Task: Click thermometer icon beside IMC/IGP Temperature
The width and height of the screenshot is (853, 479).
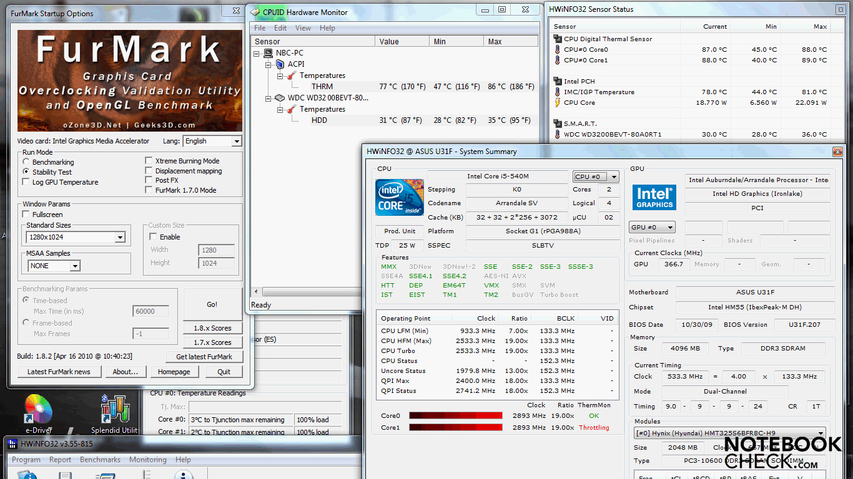Action: point(558,92)
